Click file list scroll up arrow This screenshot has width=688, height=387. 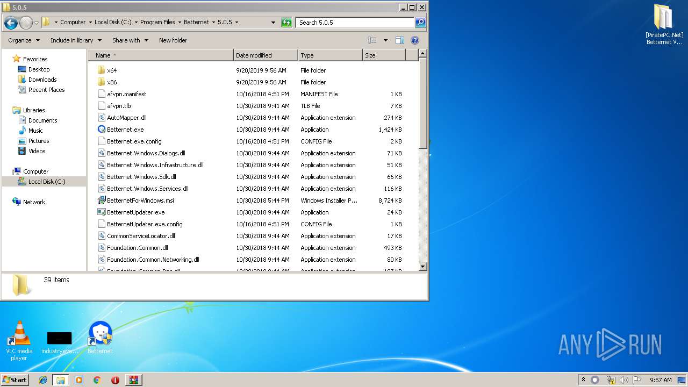(422, 53)
